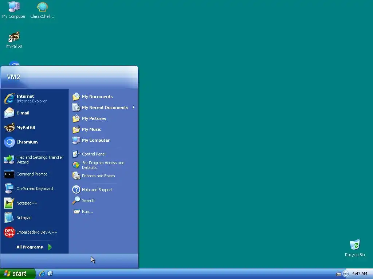373x279 pixels.
Task: Open My Documents folder
Action: (104, 97)
